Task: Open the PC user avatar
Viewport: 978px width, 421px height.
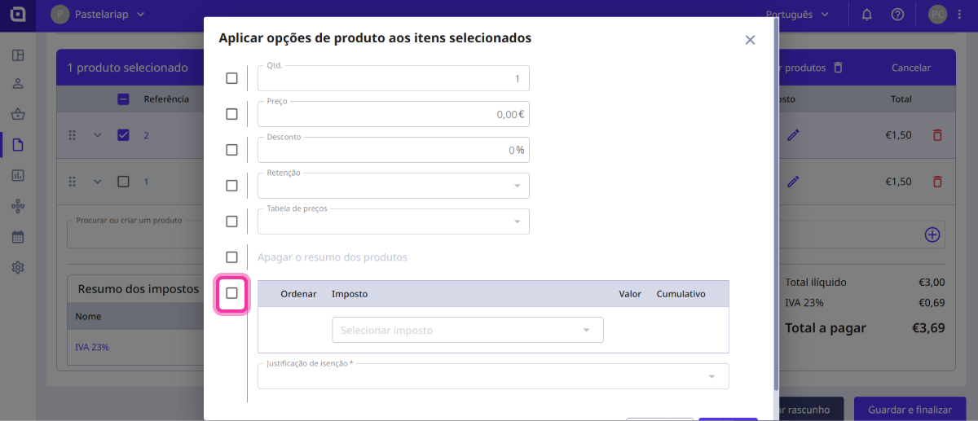Action: coord(938,15)
